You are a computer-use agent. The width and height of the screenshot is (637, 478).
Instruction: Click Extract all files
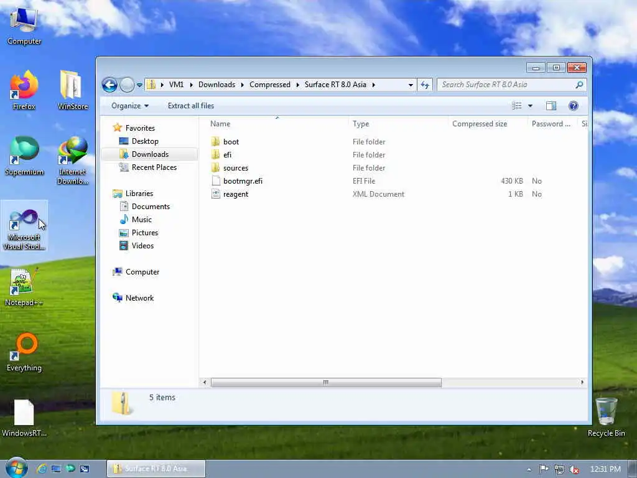point(191,106)
